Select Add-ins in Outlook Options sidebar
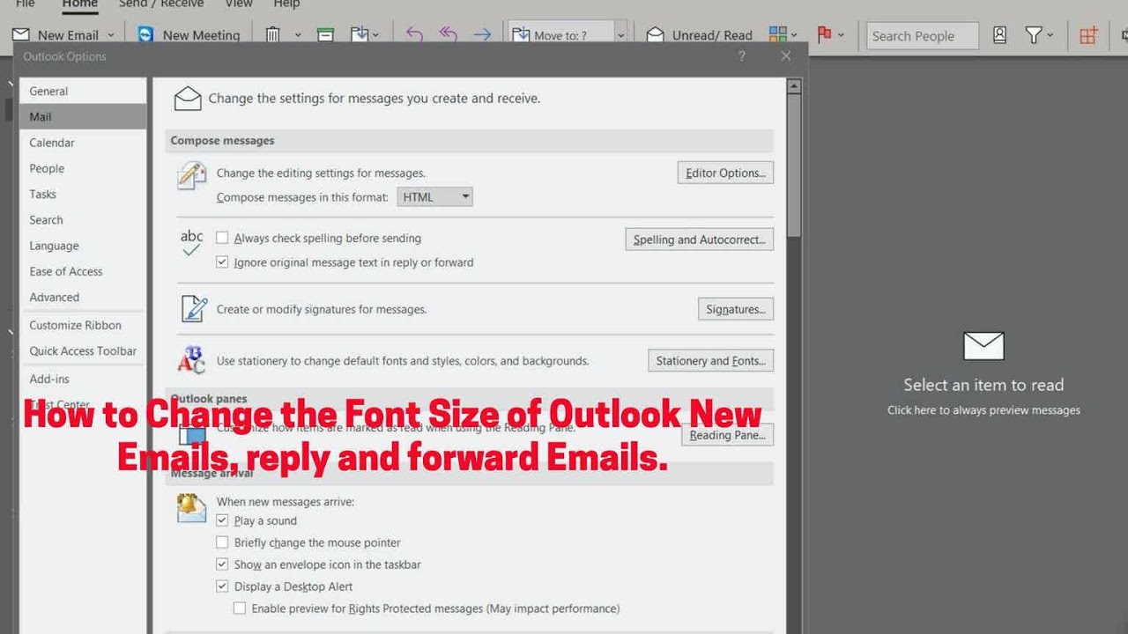The width and height of the screenshot is (1128, 634). [83, 379]
